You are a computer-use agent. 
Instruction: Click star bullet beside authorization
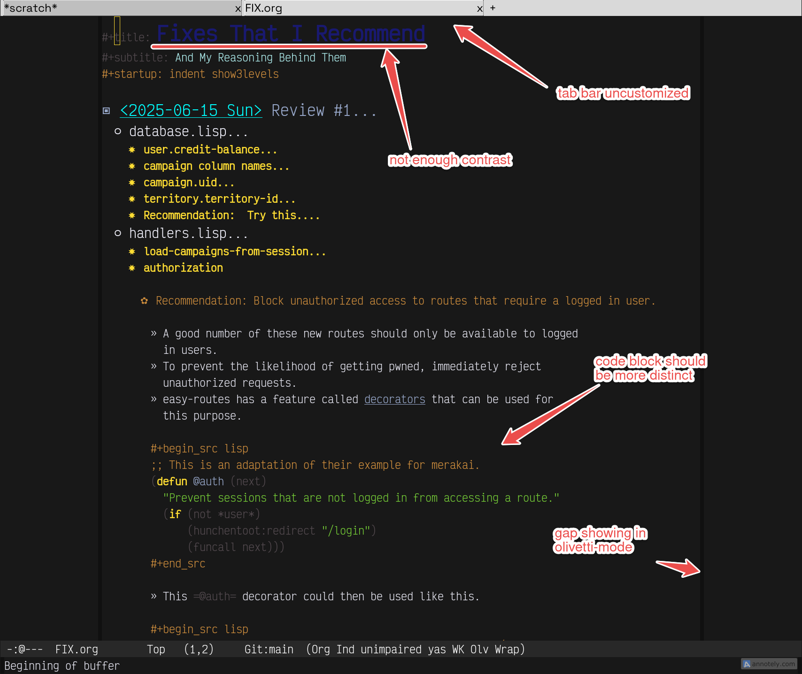pyautogui.click(x=132, y=268)
